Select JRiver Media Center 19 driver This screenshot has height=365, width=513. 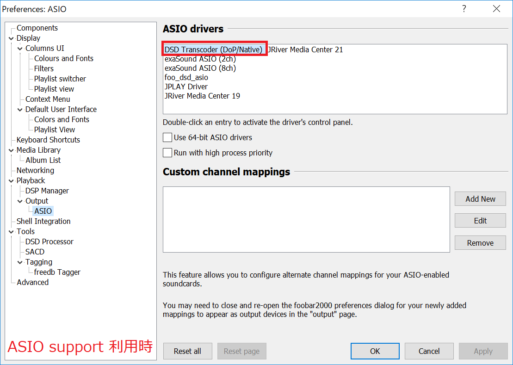202,96
